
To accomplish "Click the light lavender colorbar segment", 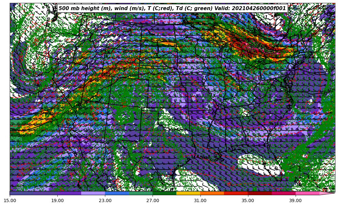I will (93, 193).
